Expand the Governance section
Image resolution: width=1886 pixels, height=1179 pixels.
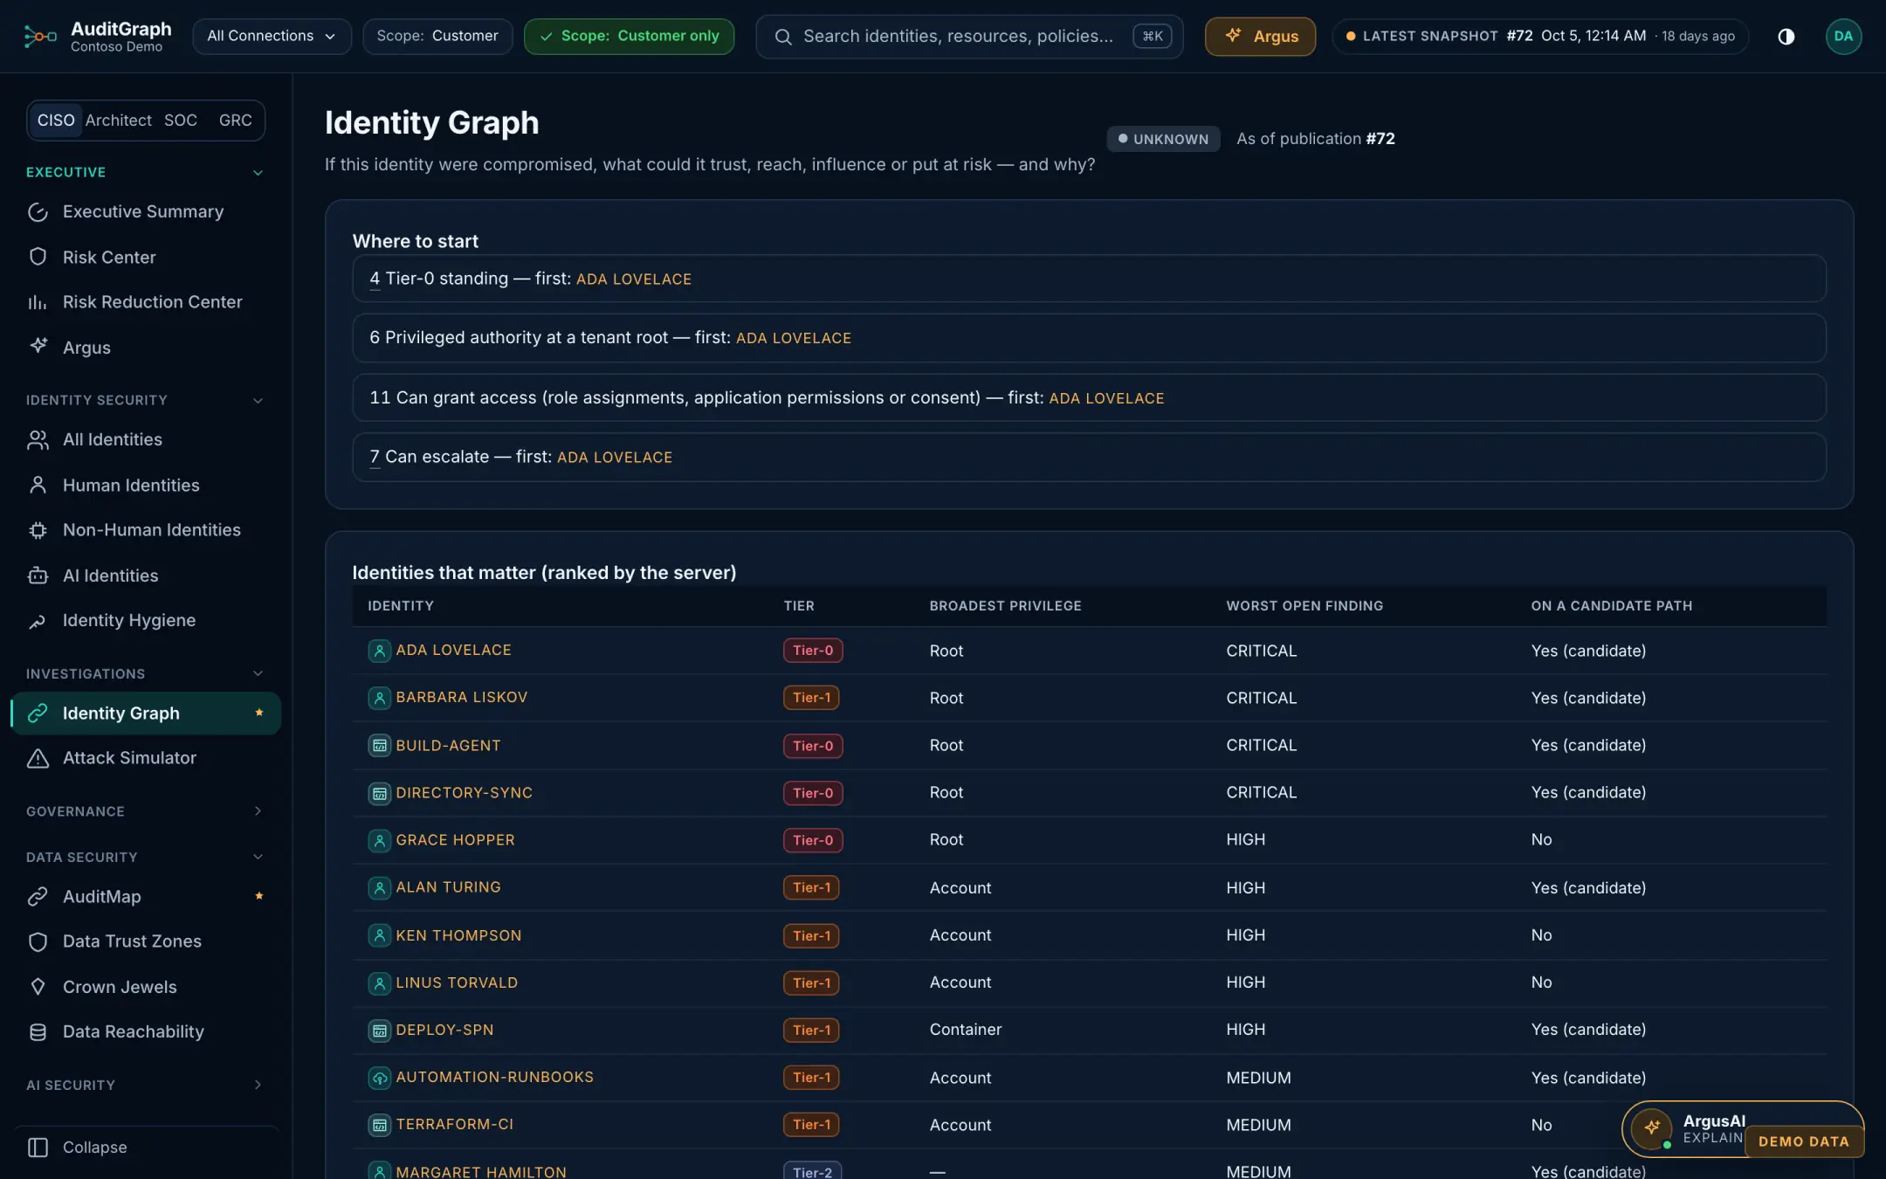[145, 811]
